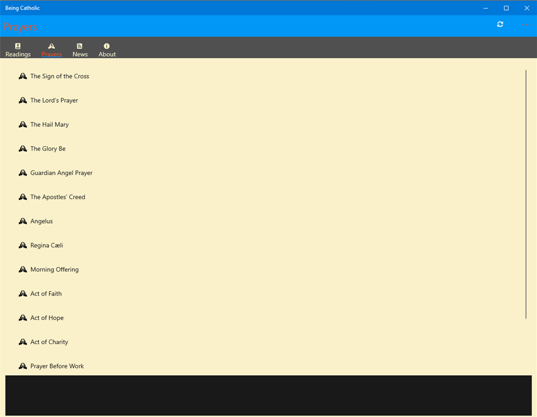Open The Apostles' Creed

coord(58,197)
